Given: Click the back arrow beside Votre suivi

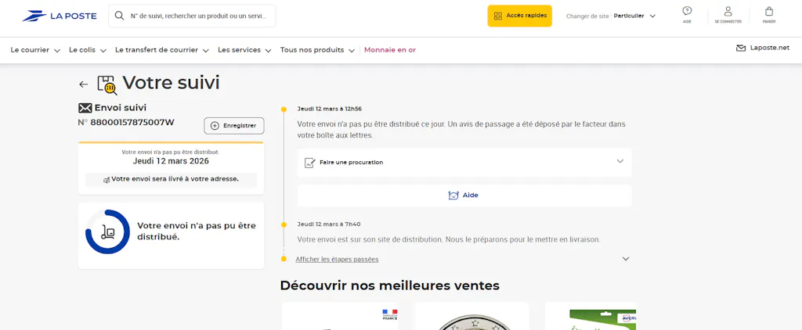Looking at the screenshot, I should coord(84,84).
